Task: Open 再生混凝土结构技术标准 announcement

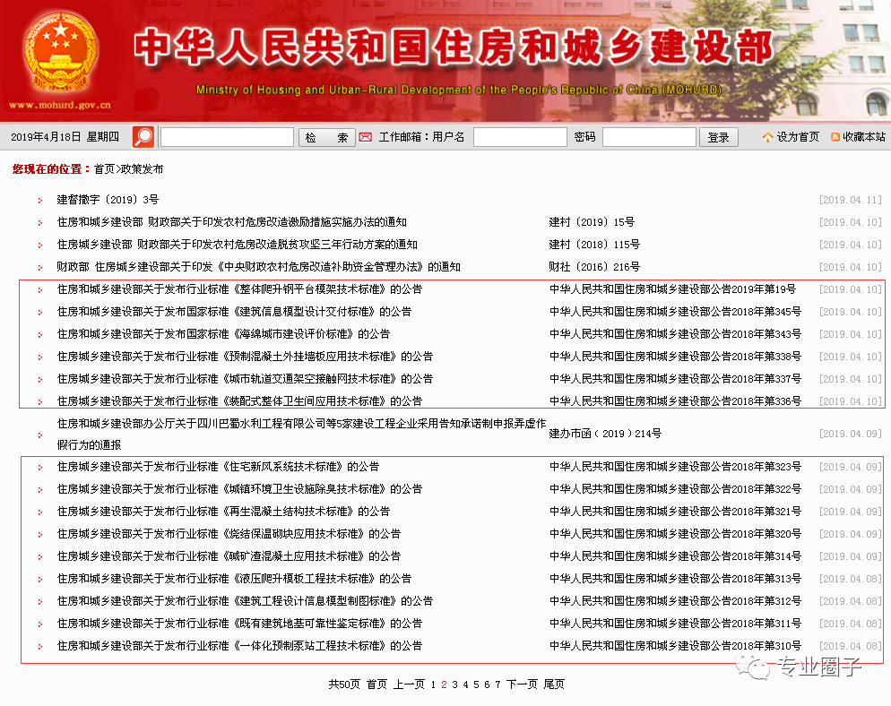Action: (x=223, y=512)
